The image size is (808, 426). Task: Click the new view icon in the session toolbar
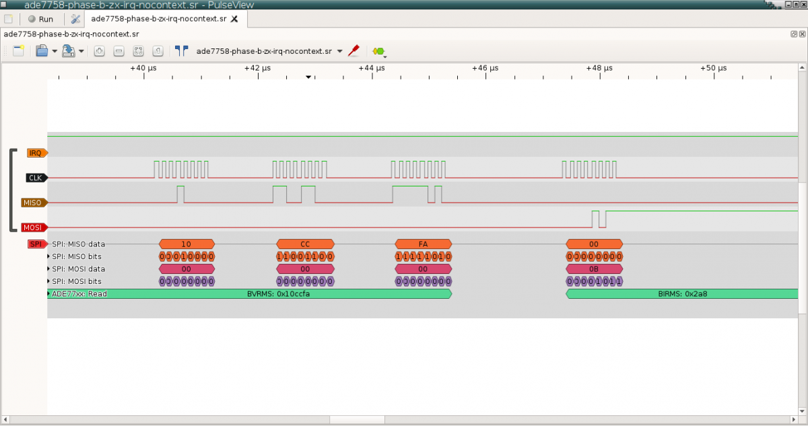pos(18,50)
